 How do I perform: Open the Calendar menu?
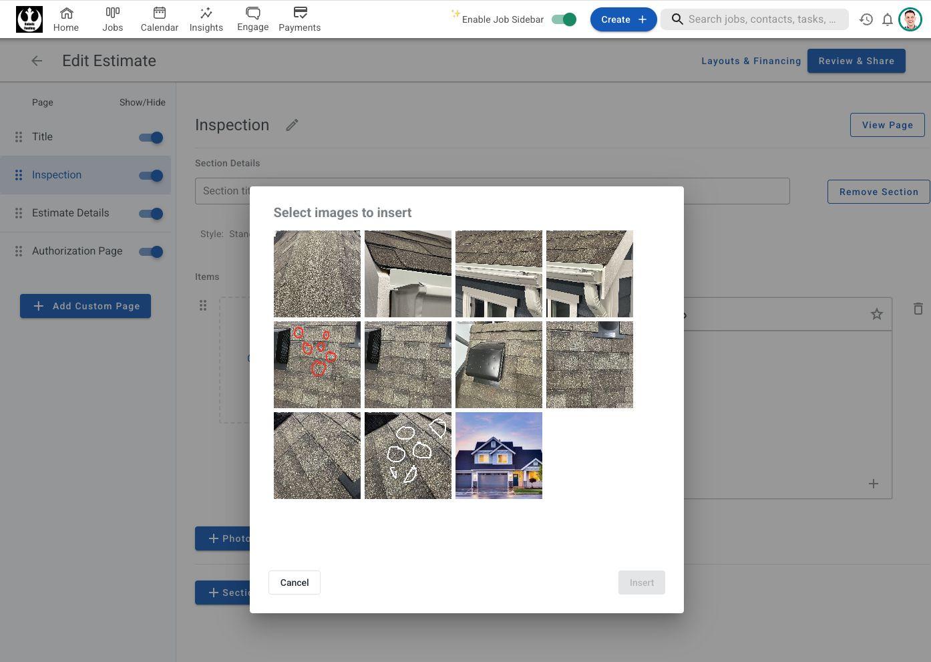159,19
